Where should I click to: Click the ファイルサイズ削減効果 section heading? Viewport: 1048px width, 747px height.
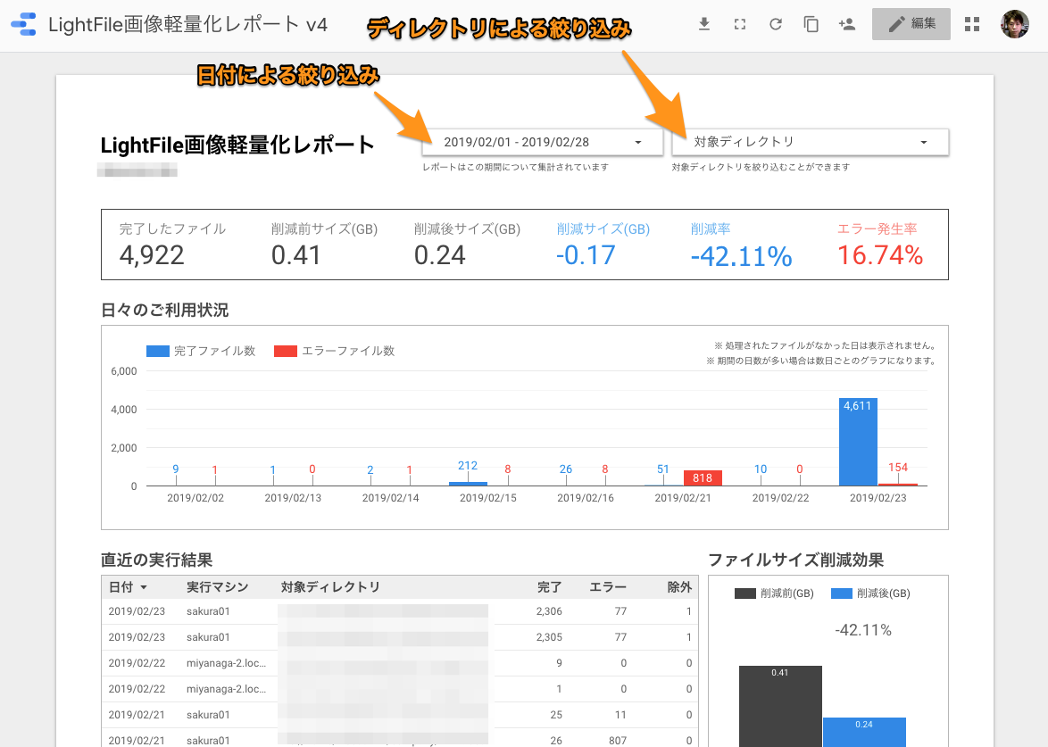[x=796, y=560]
